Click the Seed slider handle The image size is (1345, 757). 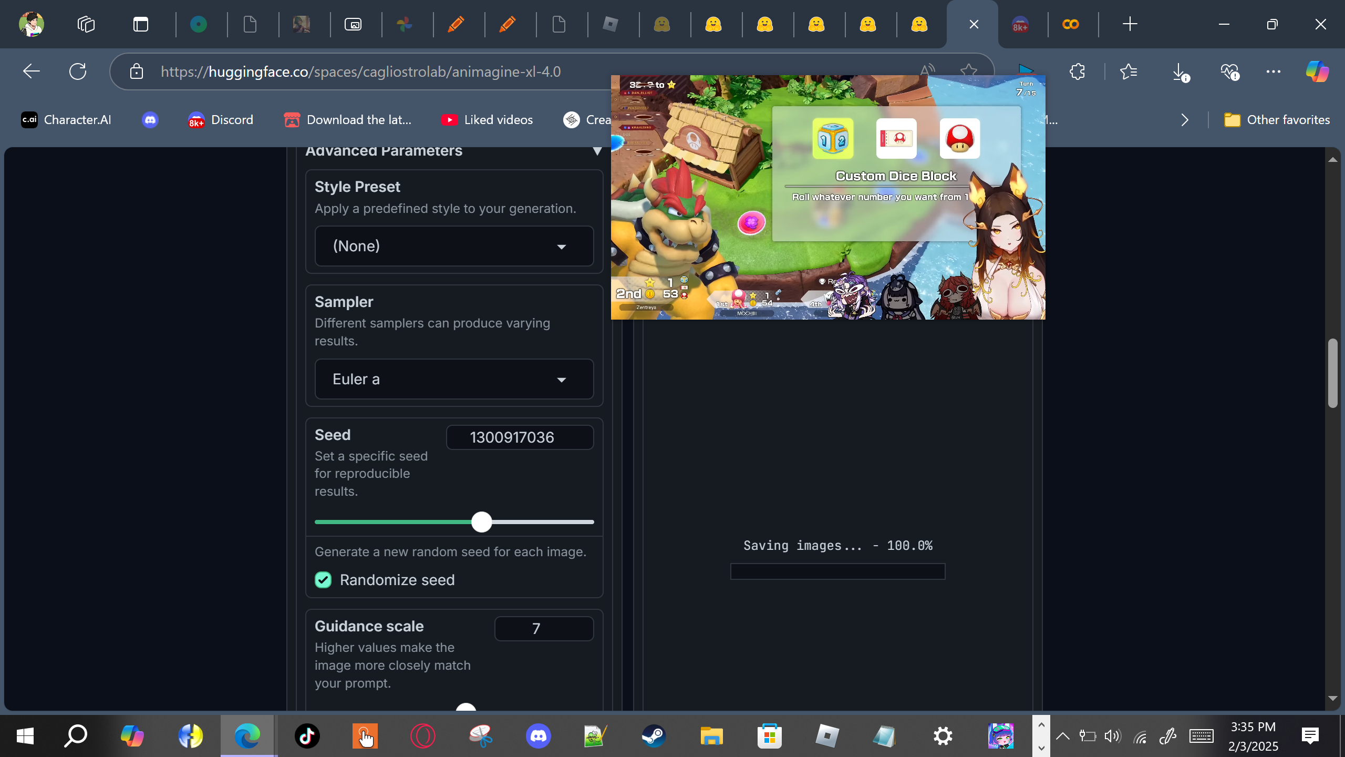pos(481,522)
